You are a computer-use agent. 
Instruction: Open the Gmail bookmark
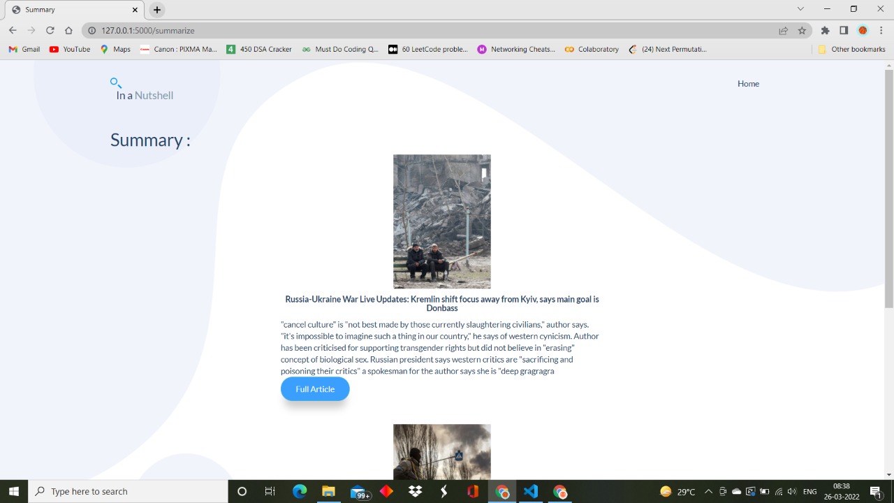point(24,49)
